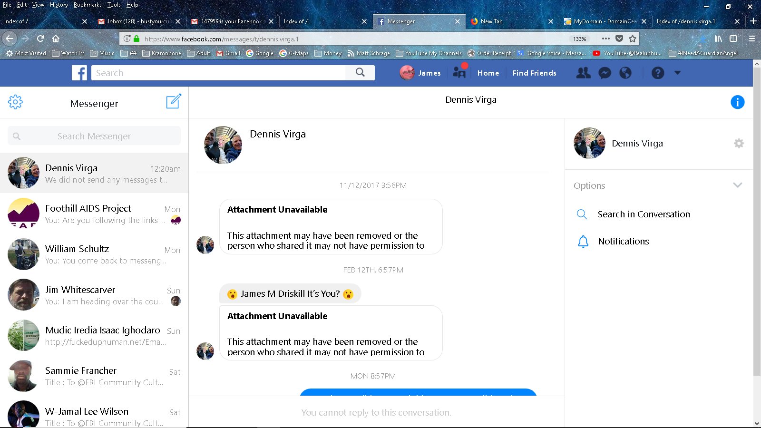Open the Bookmarks menu
The width and height of the screenshot is (761, 428).
tap(88, 5)
